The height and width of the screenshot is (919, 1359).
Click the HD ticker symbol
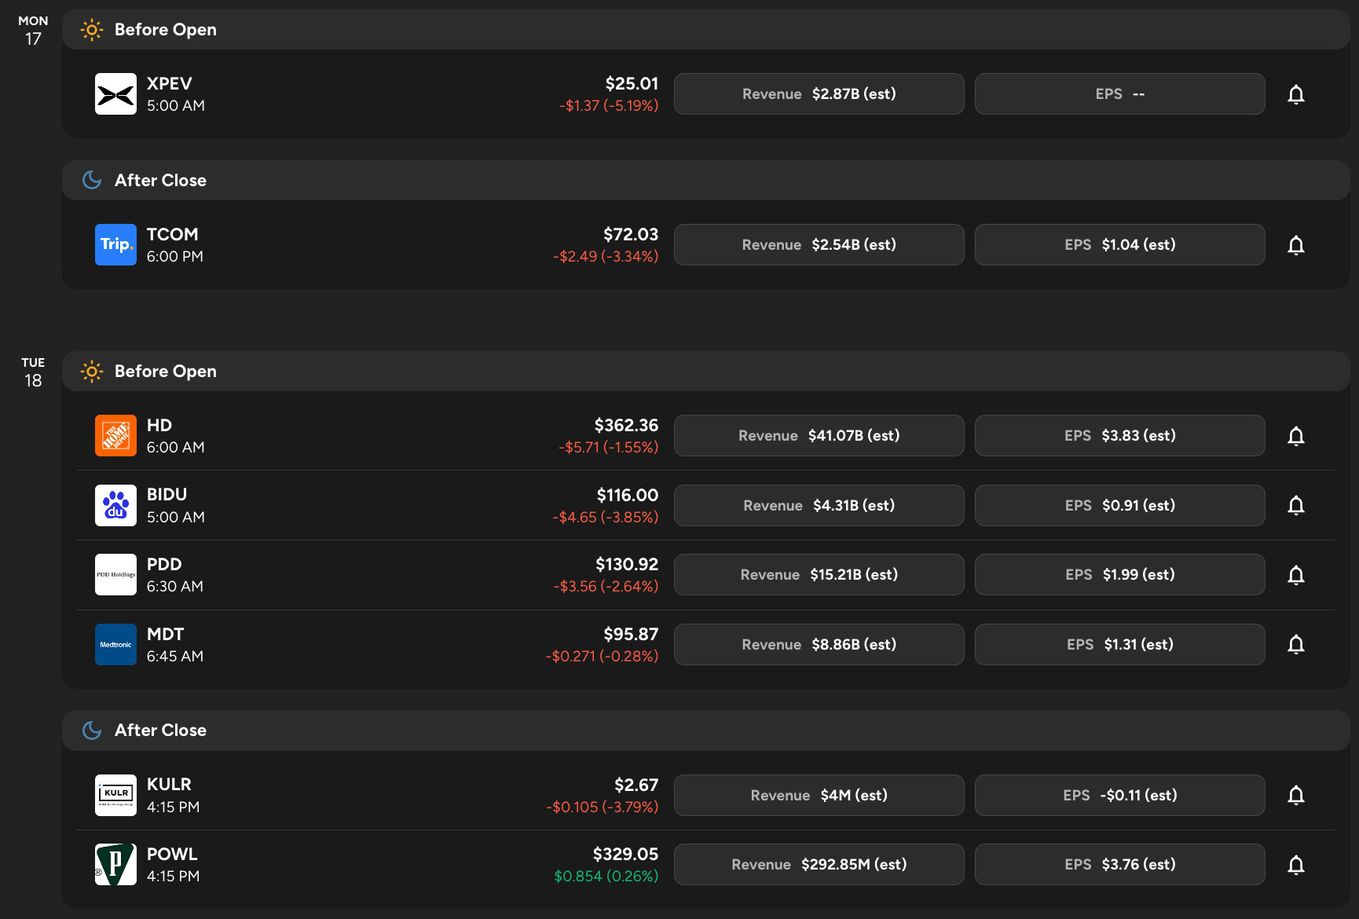coord(159,426)
